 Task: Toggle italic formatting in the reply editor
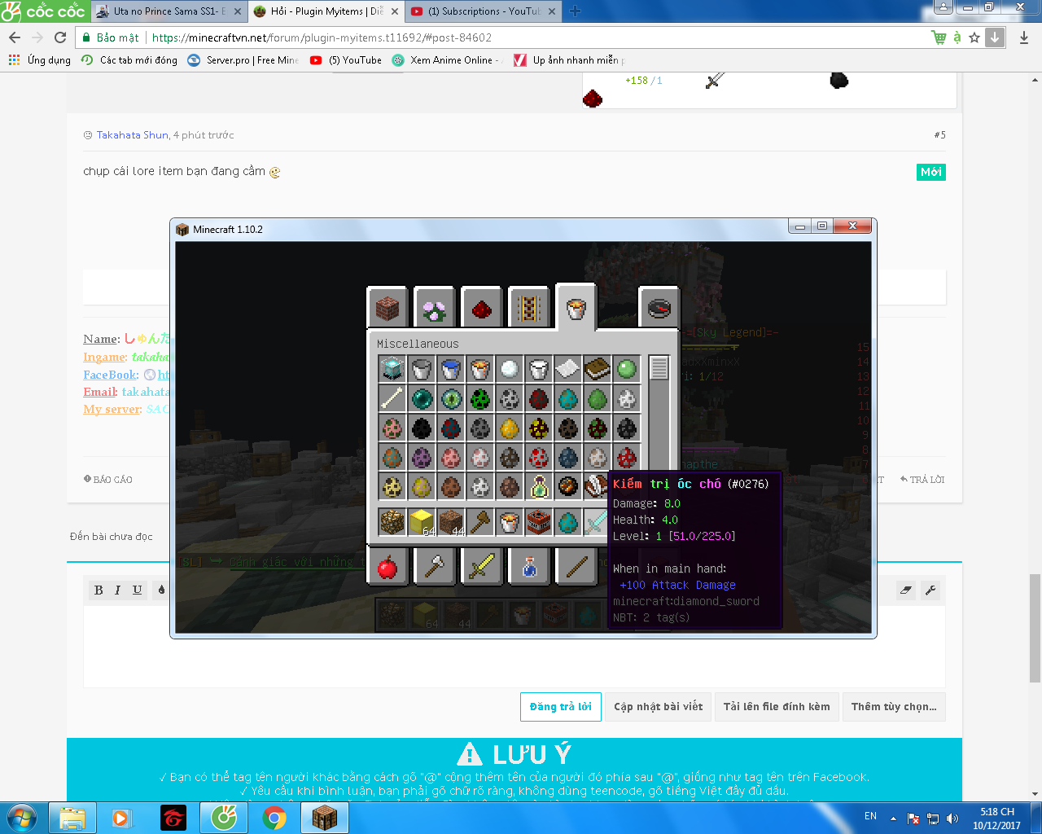[x=117, y=590]
